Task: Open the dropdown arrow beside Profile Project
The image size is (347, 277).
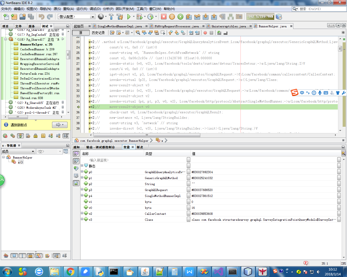Action: click(x=156, y=17)
